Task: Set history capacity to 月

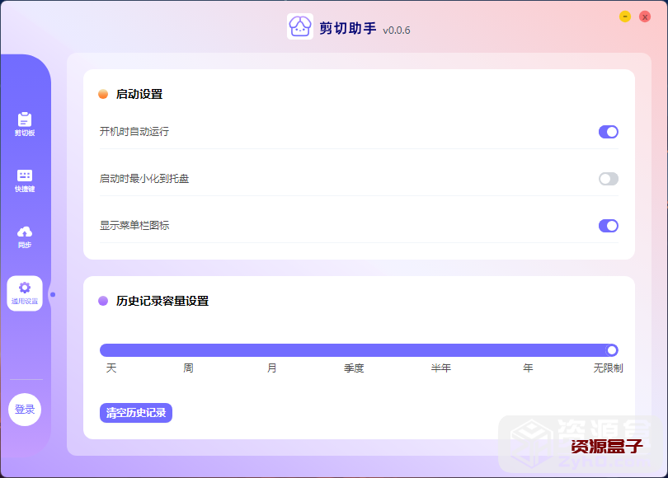Action: 272,368
